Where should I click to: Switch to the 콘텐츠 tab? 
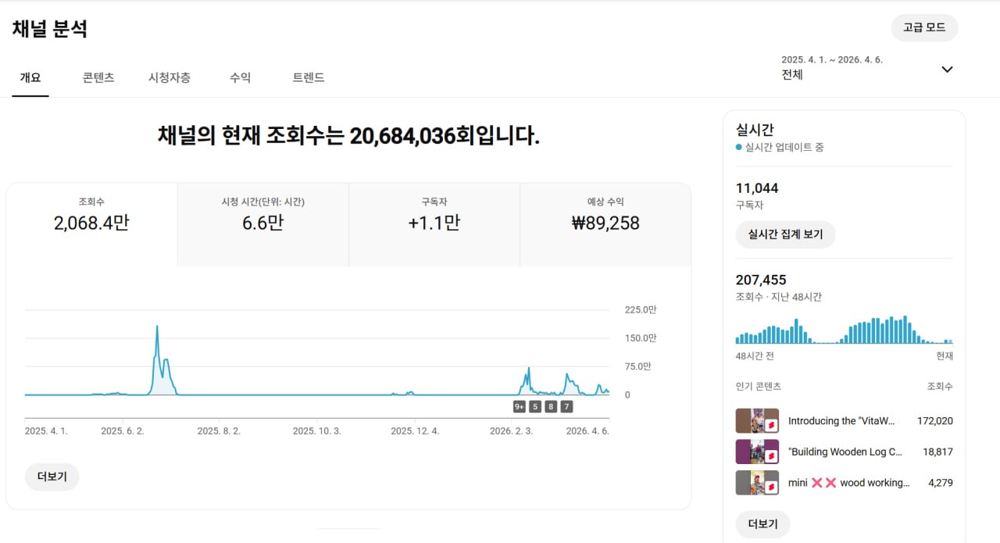click(x=98, y=77)
